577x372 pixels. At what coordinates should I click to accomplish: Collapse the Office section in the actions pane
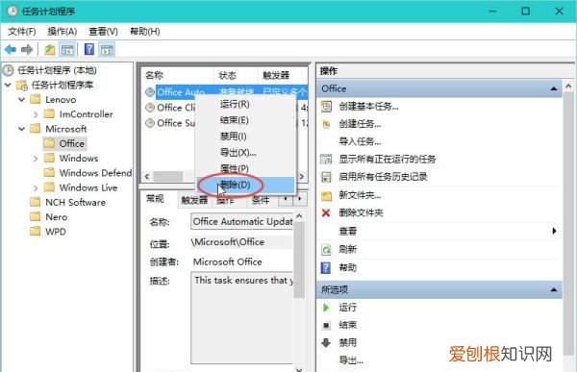click(x=554, y=88)
